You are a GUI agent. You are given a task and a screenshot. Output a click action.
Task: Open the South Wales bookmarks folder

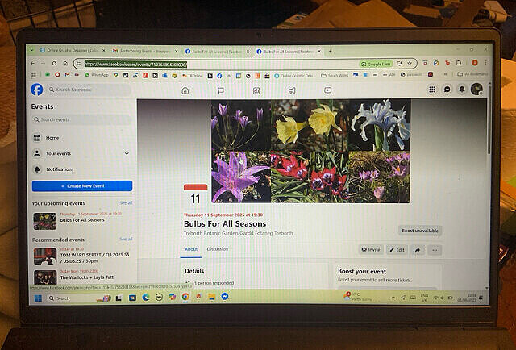tap(335, 75)
